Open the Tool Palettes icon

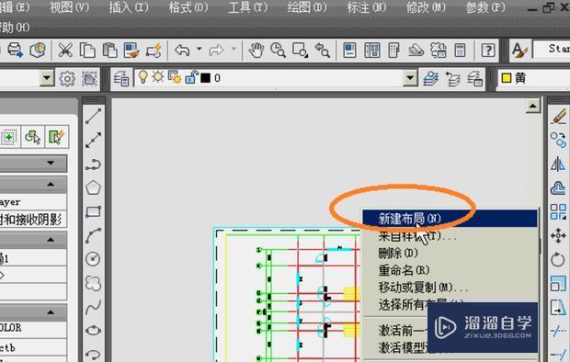(394, 51)
